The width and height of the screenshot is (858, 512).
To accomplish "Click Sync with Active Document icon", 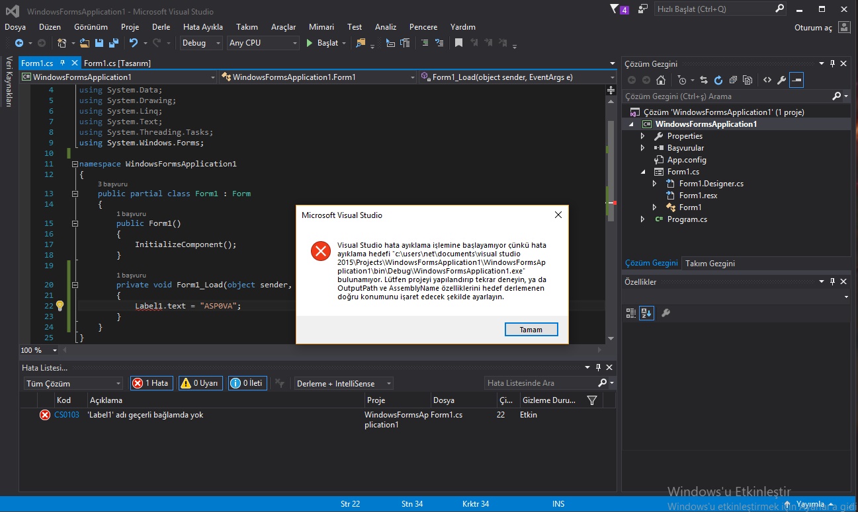I will [704, 80].
